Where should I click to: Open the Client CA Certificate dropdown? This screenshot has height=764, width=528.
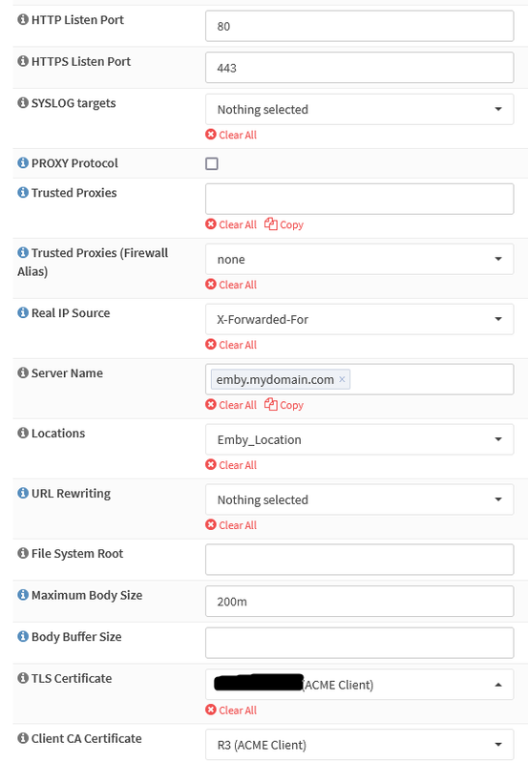click(359, 745)
